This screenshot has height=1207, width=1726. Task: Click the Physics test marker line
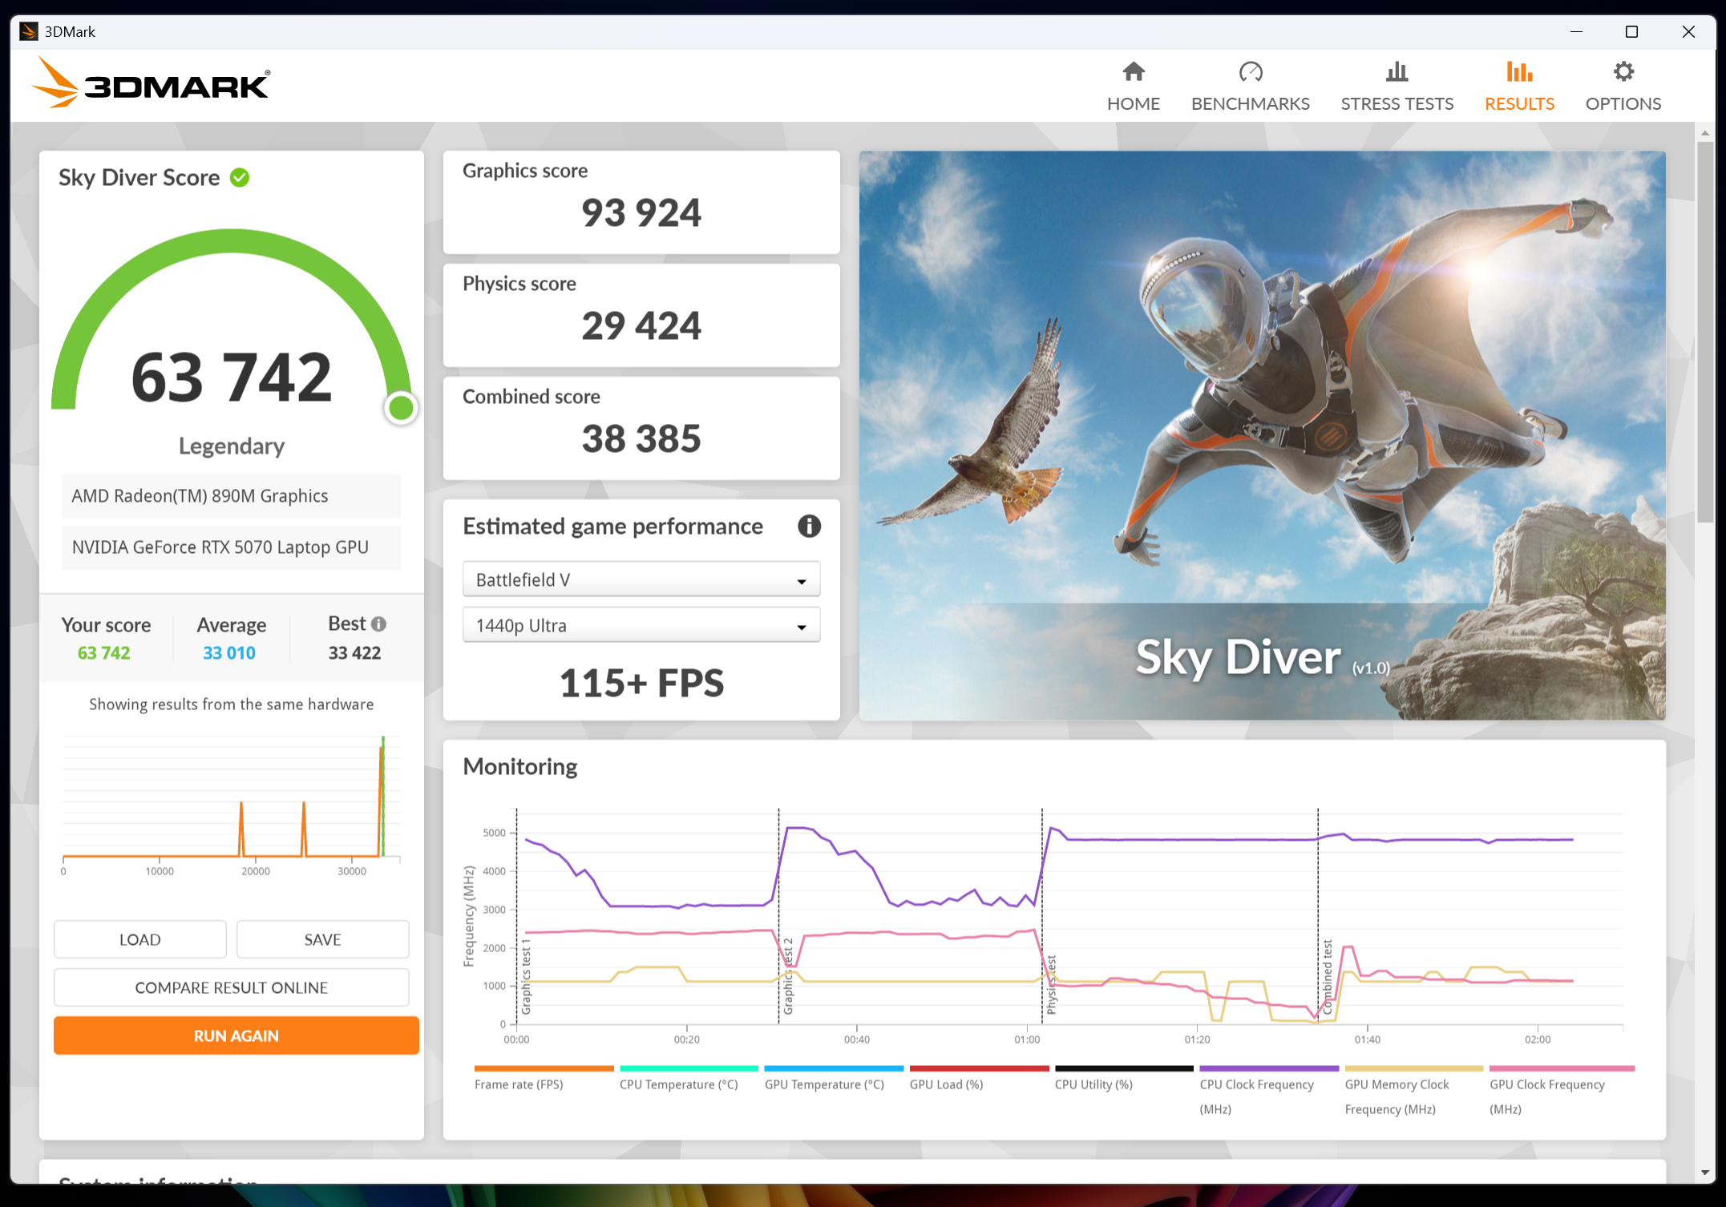1041,915
